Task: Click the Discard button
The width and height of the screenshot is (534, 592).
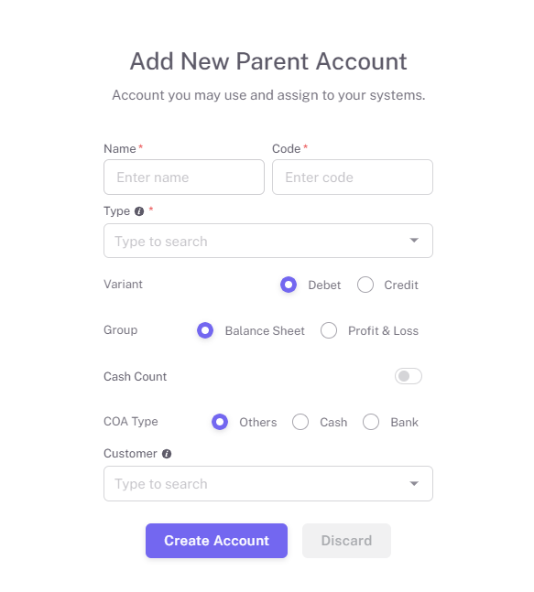Action: tap(346, 541)
